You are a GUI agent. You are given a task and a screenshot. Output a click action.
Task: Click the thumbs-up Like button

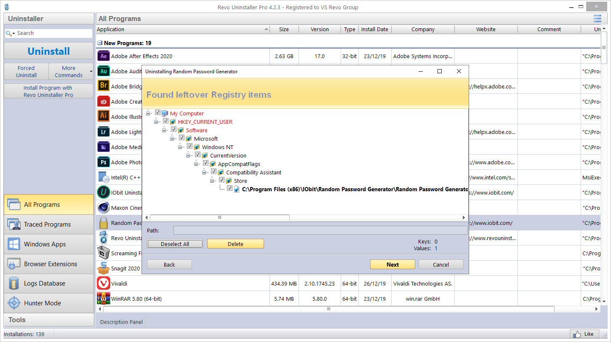click(x=584, y=334)
